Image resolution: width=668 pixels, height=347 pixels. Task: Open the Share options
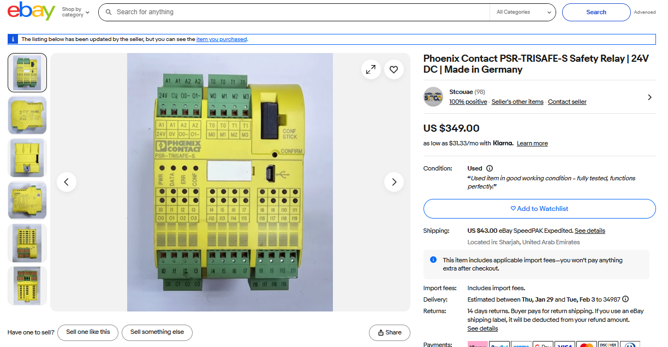[x=389, y=332]
